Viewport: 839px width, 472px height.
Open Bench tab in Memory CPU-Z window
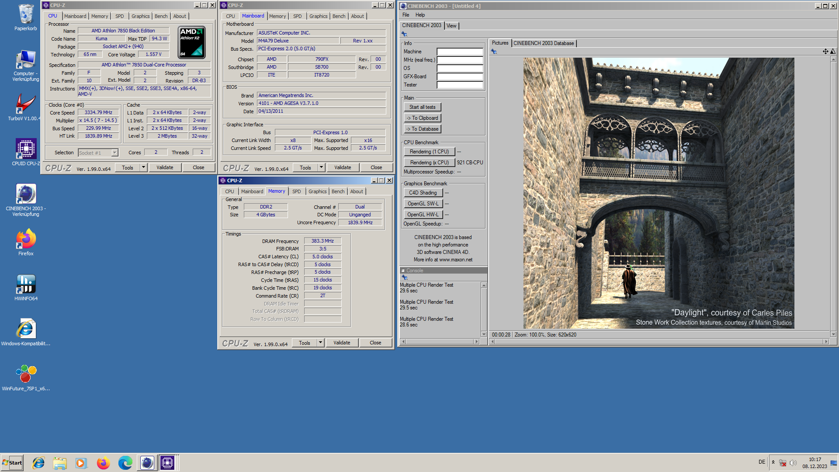[338, 191]
